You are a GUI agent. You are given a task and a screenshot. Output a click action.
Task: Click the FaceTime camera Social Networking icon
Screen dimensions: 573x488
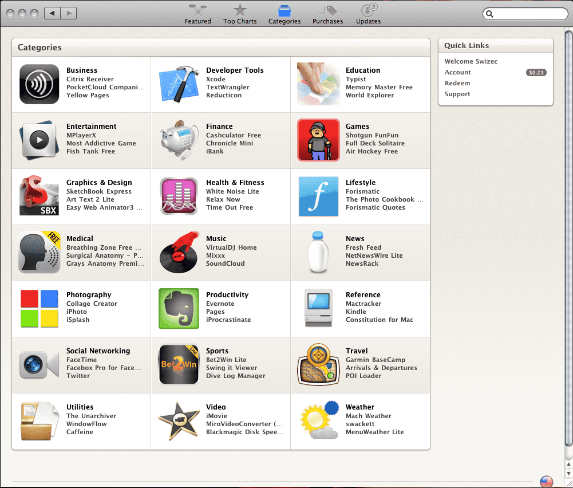tap(39, 365)
